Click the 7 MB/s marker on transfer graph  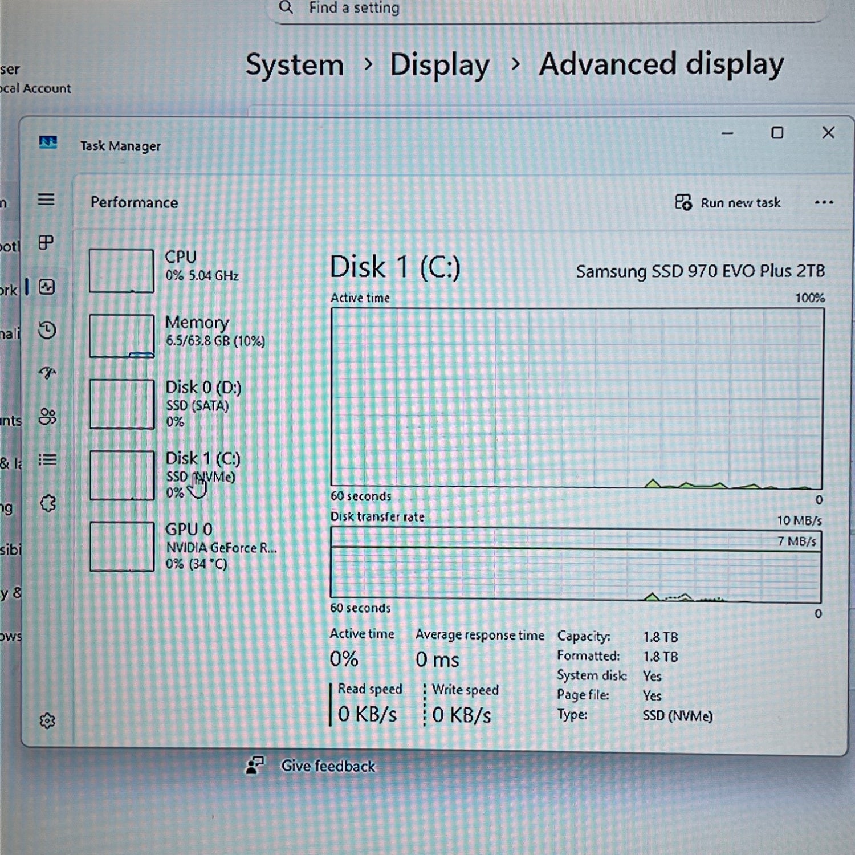tap(797, 541)
